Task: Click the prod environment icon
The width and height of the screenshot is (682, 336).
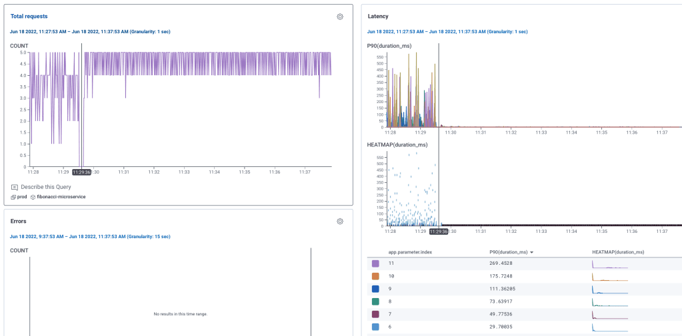Action: point(14,197)
